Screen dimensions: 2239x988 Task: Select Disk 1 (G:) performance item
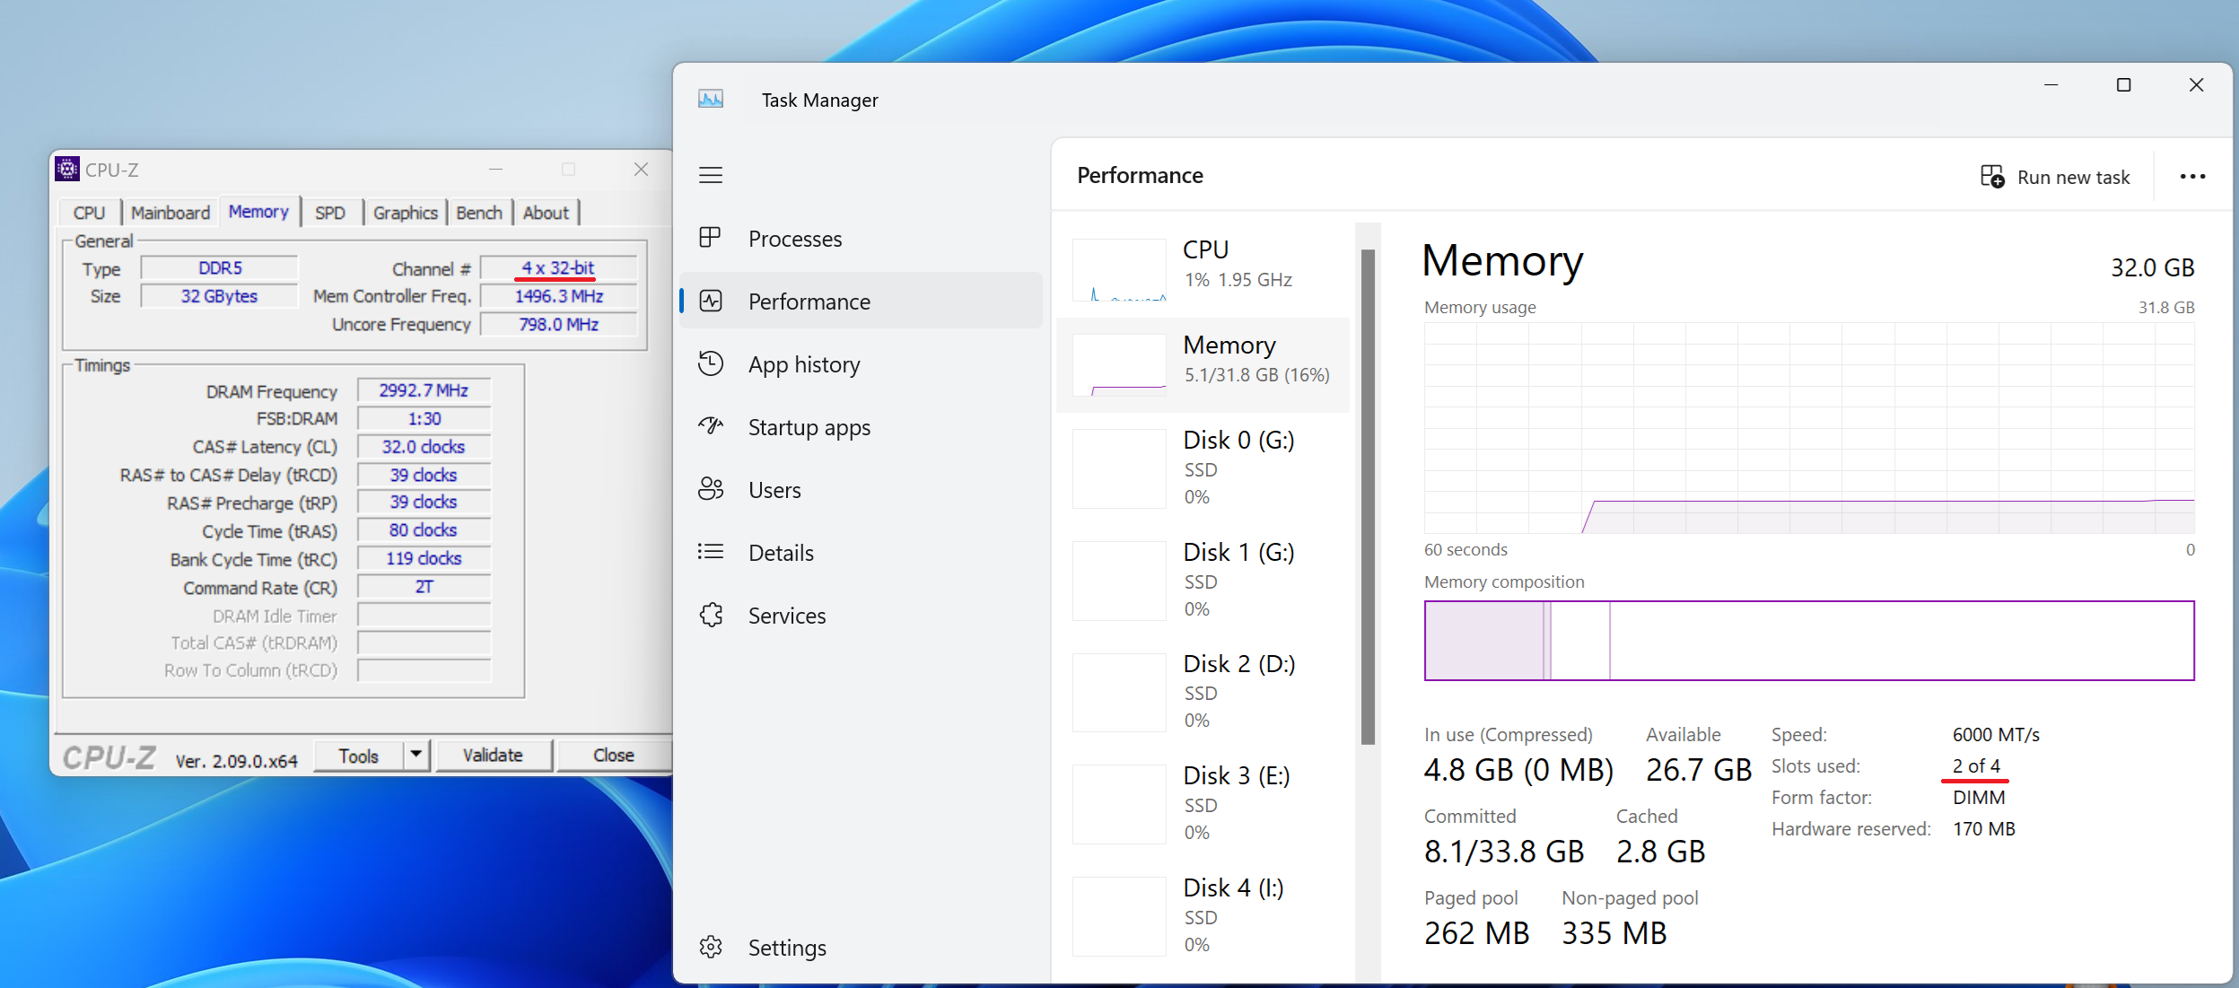click(1203, 580)
